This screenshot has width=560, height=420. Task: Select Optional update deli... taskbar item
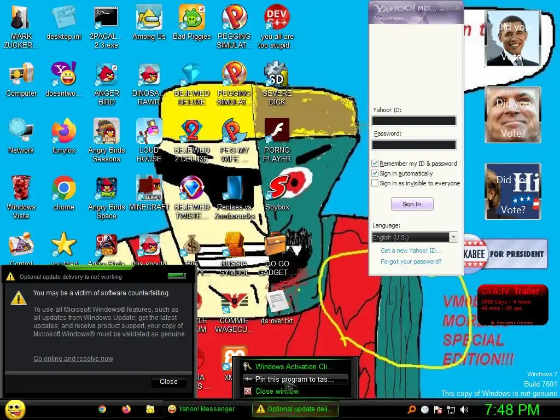[295, 409]
